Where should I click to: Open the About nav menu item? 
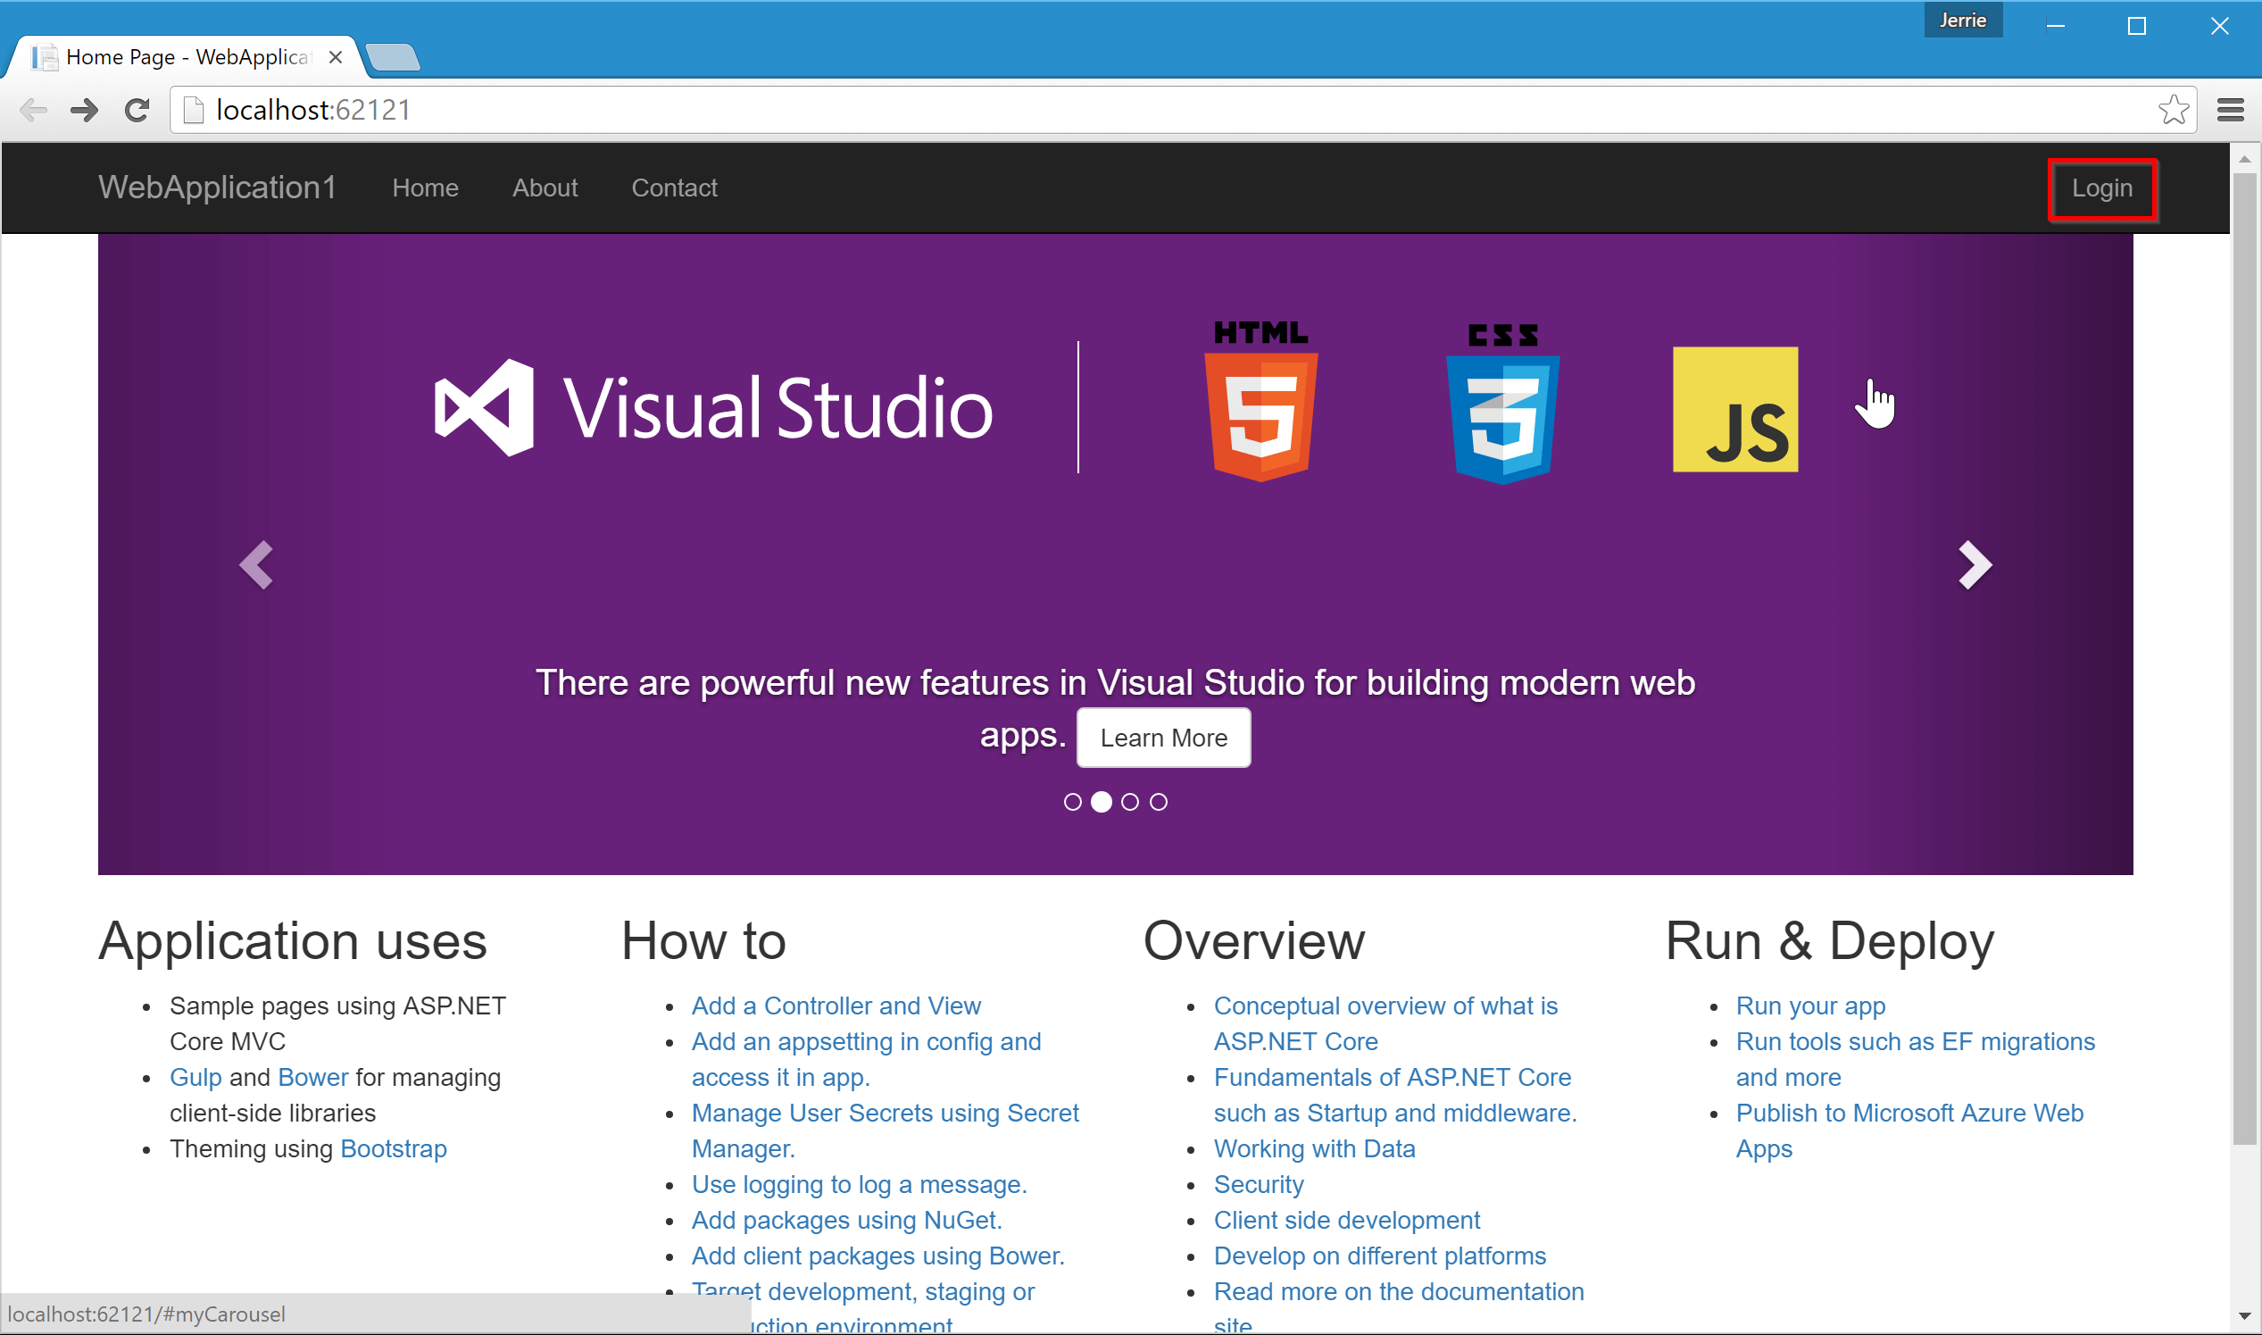545,188
